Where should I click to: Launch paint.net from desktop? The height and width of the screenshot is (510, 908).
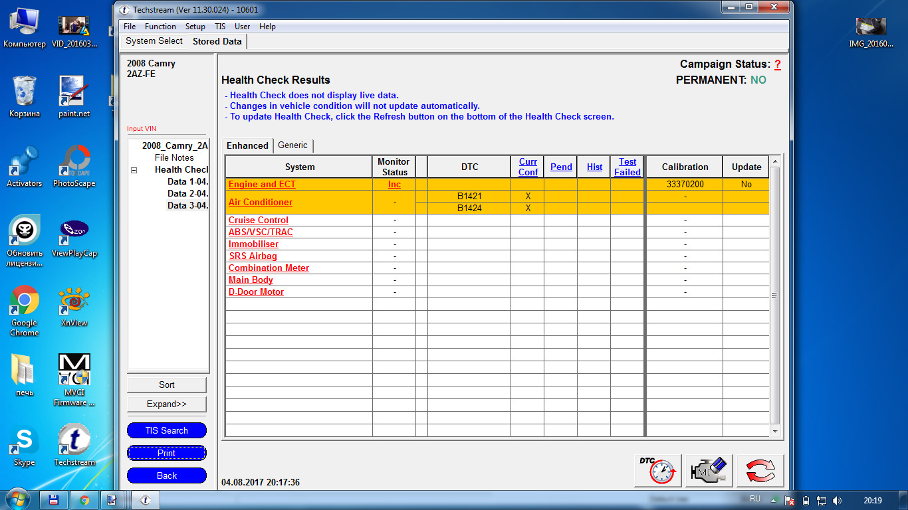pyautogui.click(x=74, y=97)
